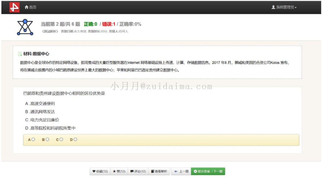
Task: Select radio option A
Action: [x=33, y=139]
